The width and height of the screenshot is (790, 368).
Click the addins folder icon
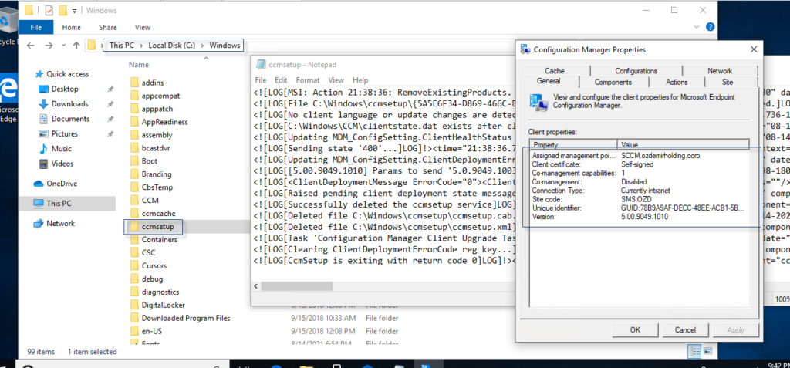(134, 83)
